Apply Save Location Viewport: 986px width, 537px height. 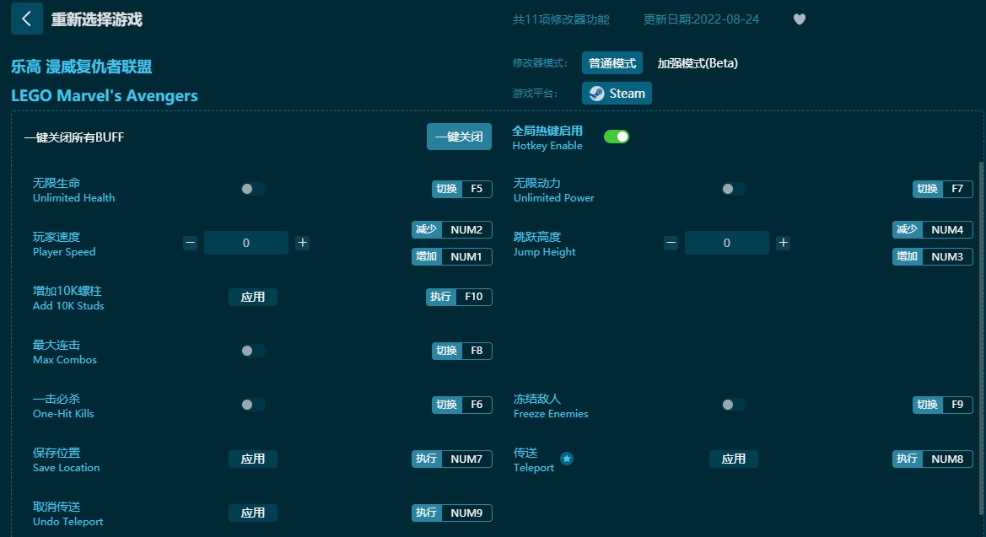253,459
